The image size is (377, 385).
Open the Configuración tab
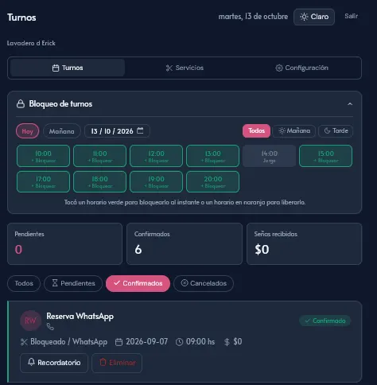coord(301,68)
